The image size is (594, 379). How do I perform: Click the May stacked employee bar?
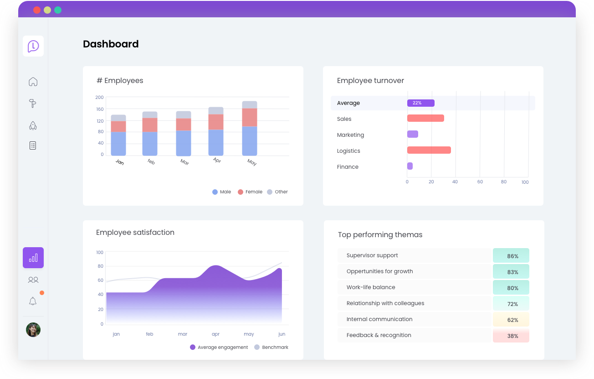pyautogui.click(x=250, y=129)
